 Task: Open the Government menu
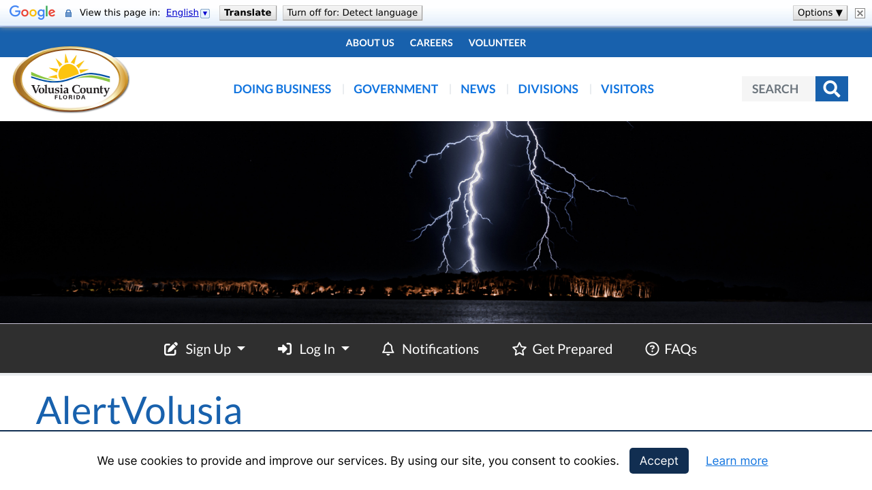[x=396, y=89]
